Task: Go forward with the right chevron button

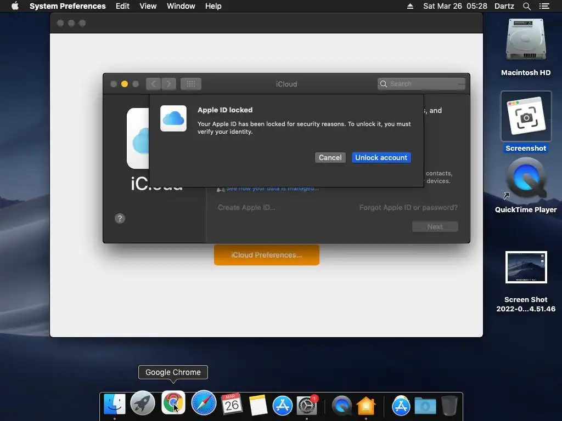Action: pos(168,84)
